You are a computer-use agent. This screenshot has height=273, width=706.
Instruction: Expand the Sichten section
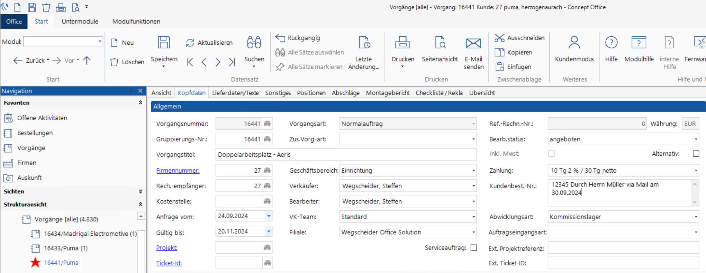140,191
